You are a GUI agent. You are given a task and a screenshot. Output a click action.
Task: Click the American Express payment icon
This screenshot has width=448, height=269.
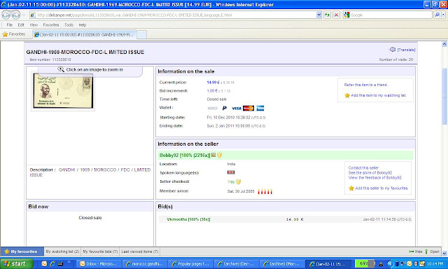coord(260,108)
